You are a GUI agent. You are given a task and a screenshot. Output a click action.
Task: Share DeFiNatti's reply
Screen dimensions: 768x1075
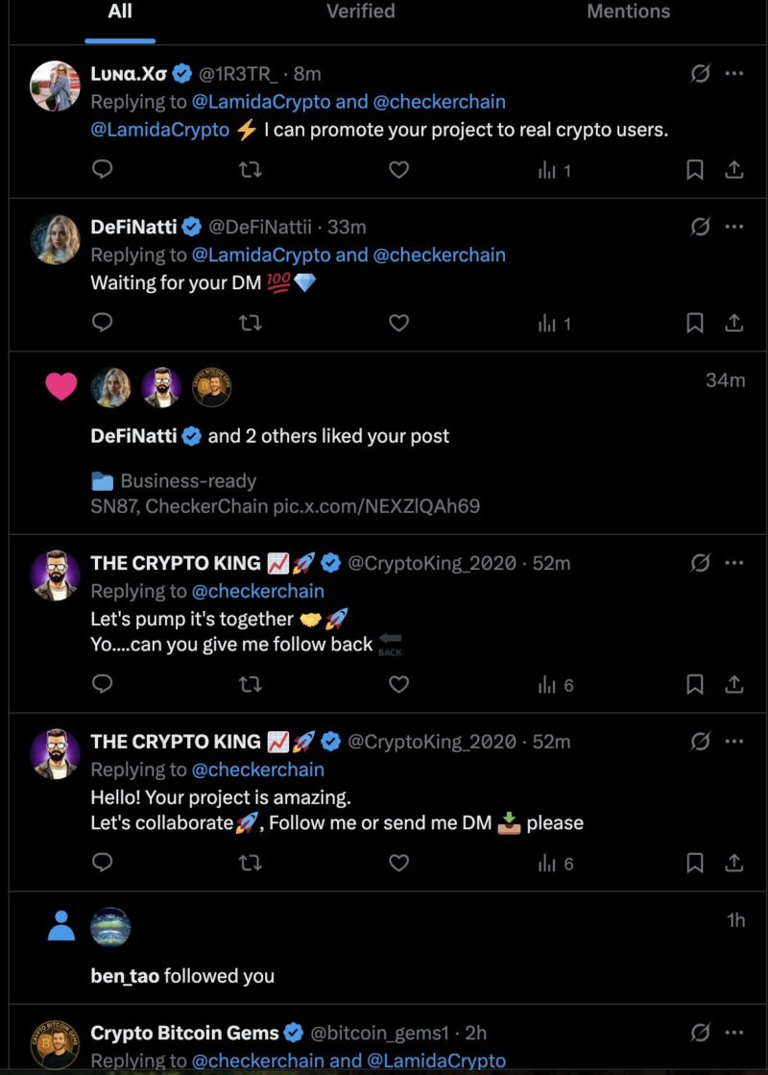tap(733, 324)
